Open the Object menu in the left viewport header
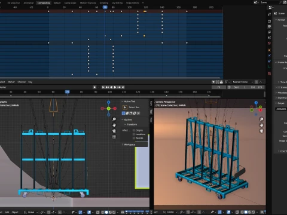This screenshot has height=215, width=287. pos(15,212)
